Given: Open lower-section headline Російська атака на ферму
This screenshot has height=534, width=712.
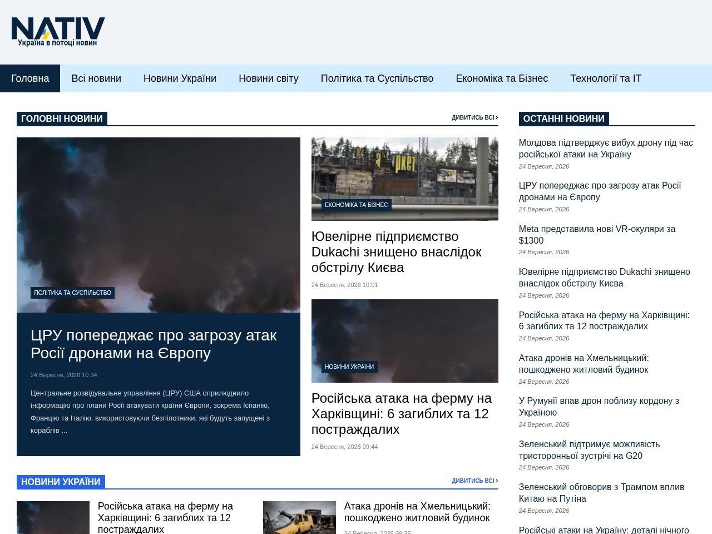Looking at the screenshot, I should pyautogui.click(x=165, y=517).
